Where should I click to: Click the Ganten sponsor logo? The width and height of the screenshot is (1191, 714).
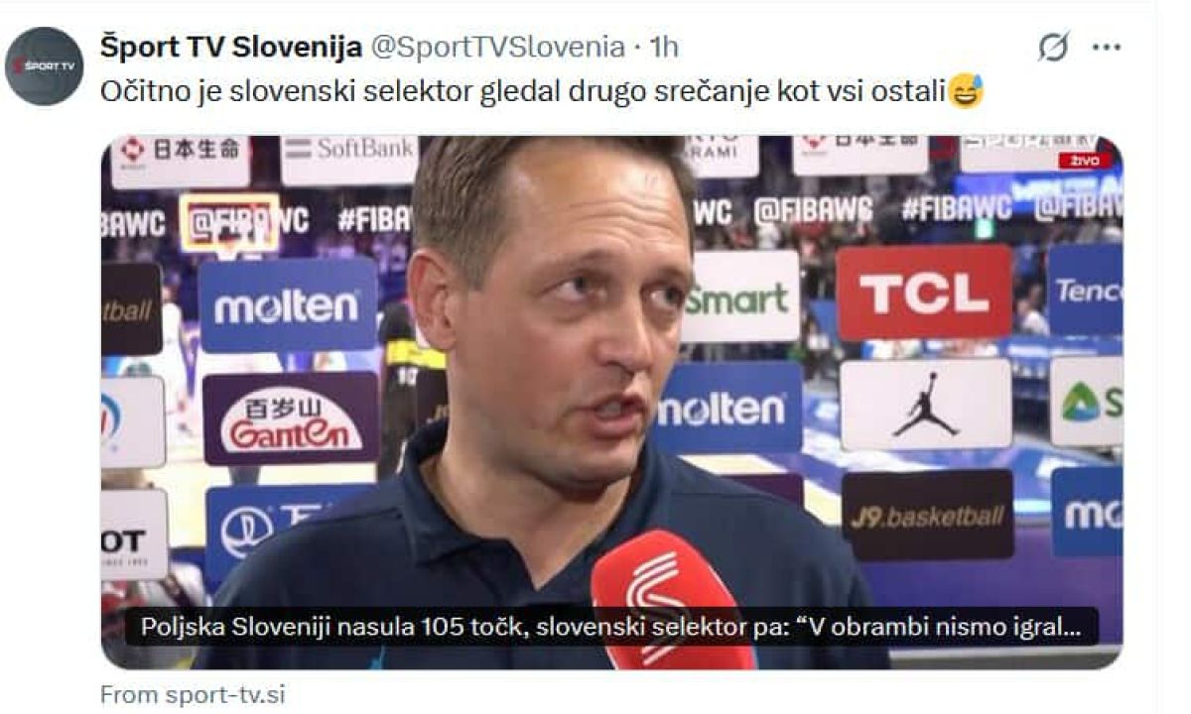click(x=291, y=419)
